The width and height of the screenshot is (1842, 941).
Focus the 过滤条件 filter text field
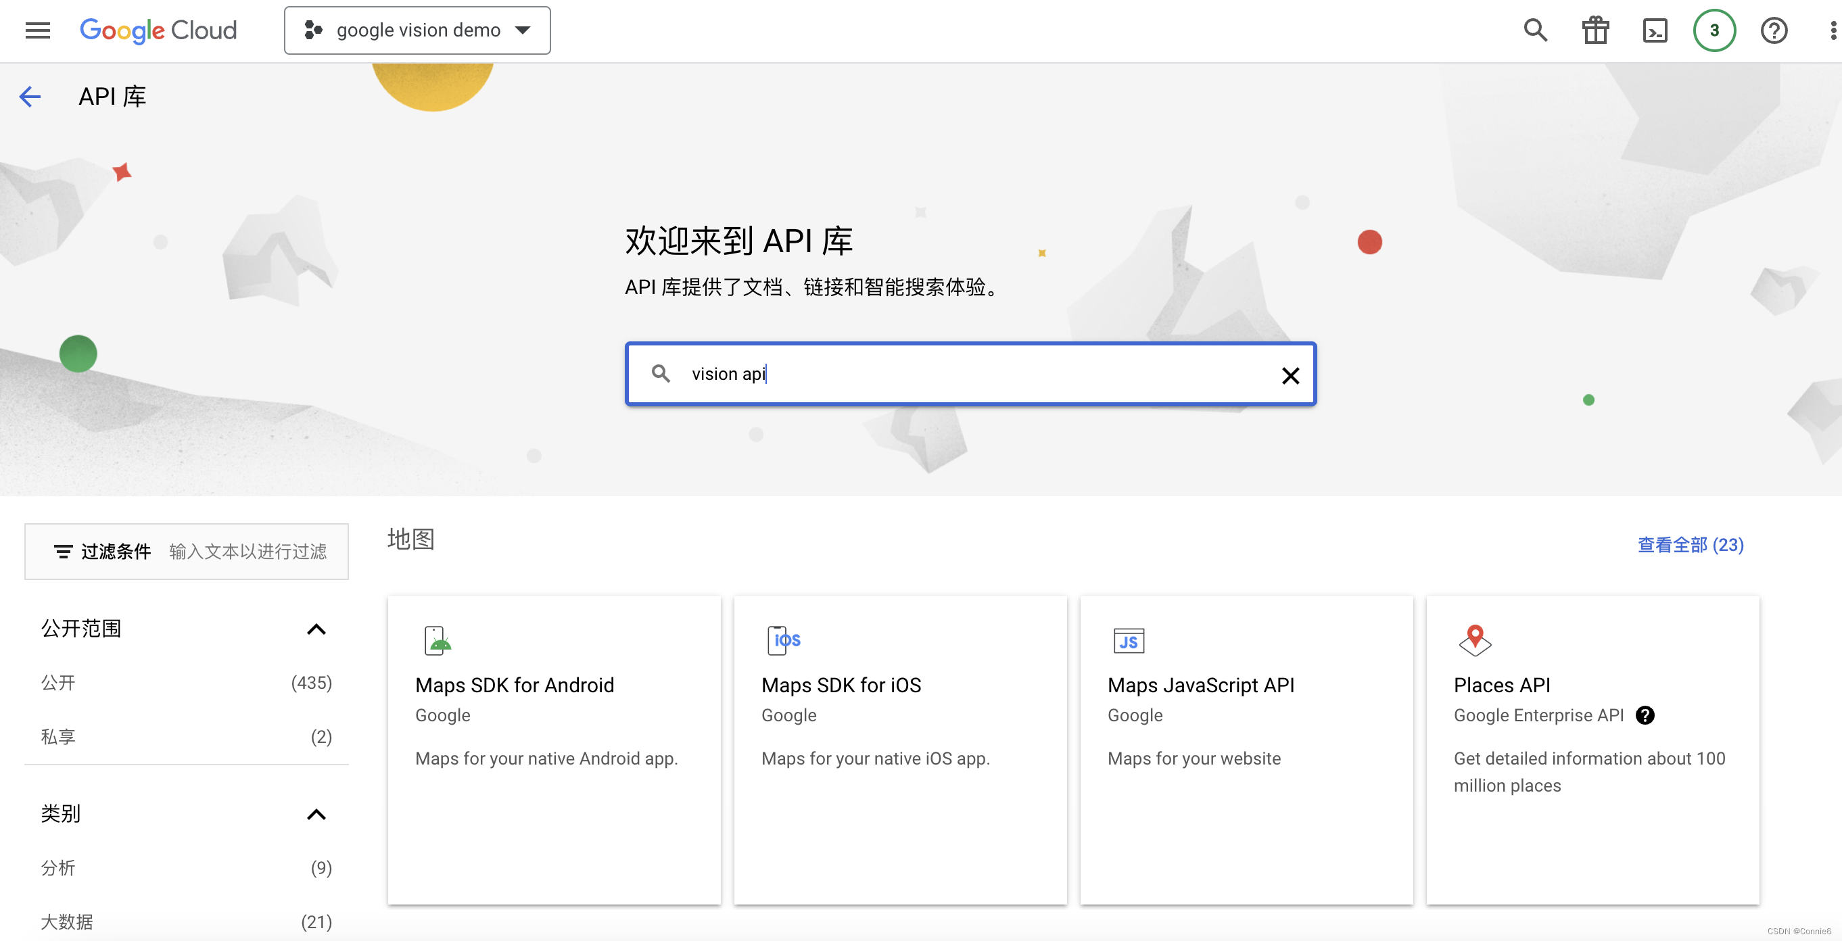247,552
